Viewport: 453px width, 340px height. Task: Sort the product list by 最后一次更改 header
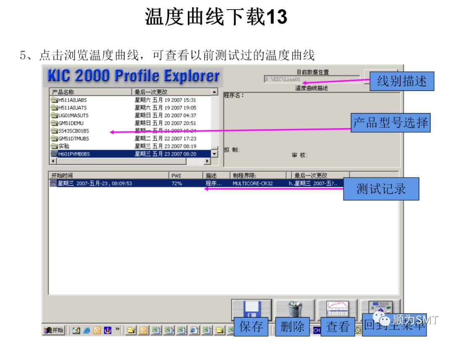[171, 92]
